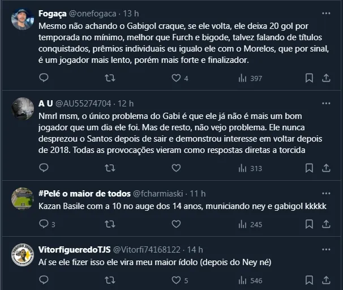View analytics showing 313 views
Image resolution: width=343 pixels, height=290 pixels.
point(250,168)
